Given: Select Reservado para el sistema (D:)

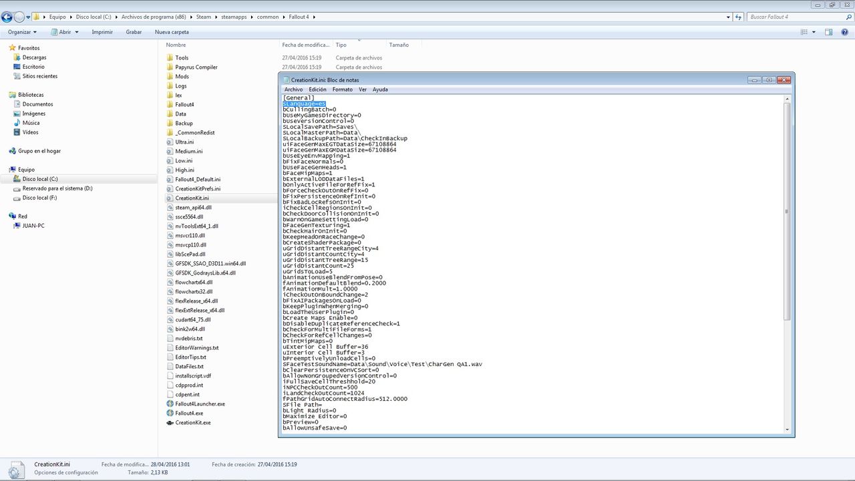Looking at the screenshot, I should pyautogui.click(x=57, y=188).
